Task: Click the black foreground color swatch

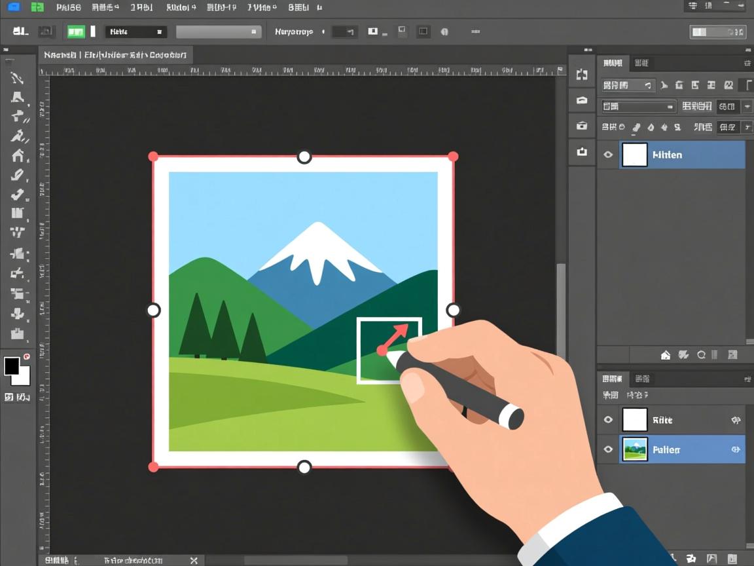Action: tap(12, 366)
